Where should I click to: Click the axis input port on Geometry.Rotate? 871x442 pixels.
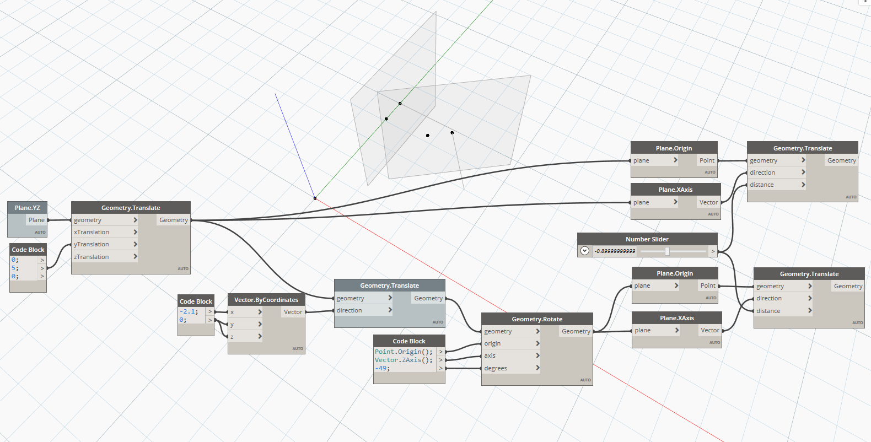[x=490, y=355]
